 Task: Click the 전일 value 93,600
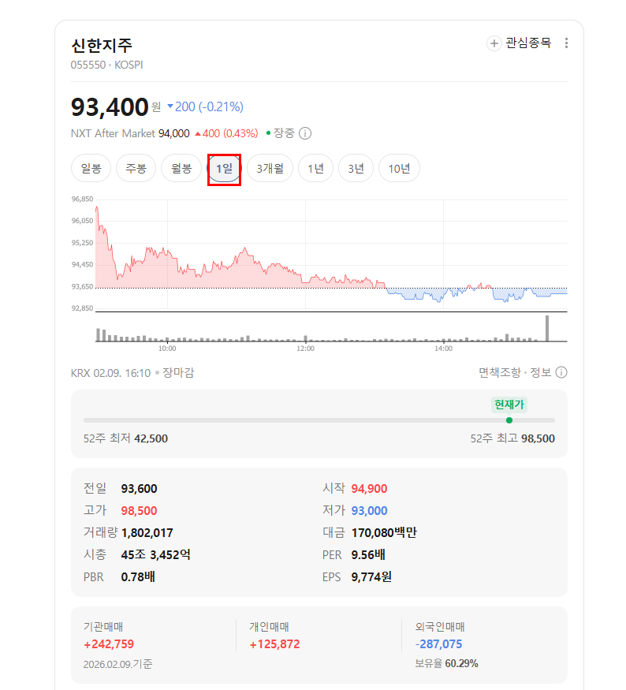click(139, 489)
